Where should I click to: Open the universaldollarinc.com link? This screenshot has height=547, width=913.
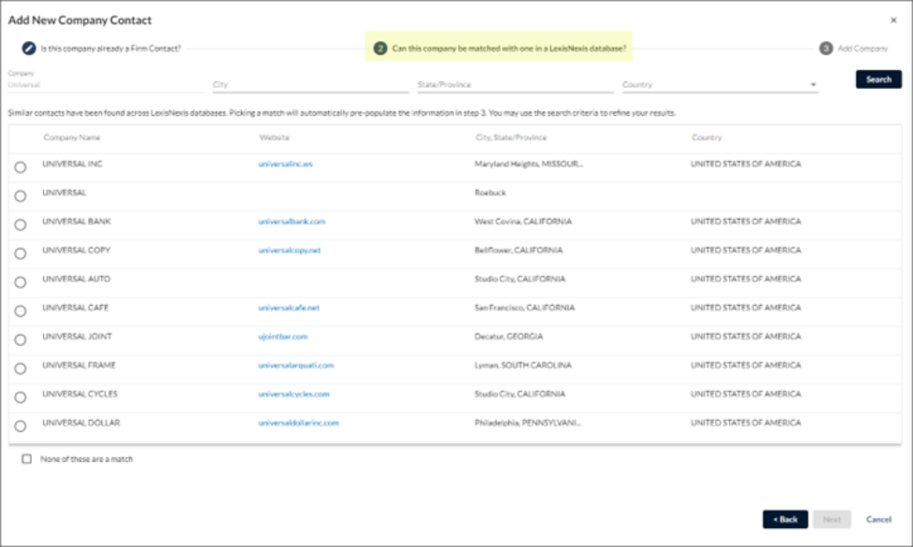(x=298, y=423)
